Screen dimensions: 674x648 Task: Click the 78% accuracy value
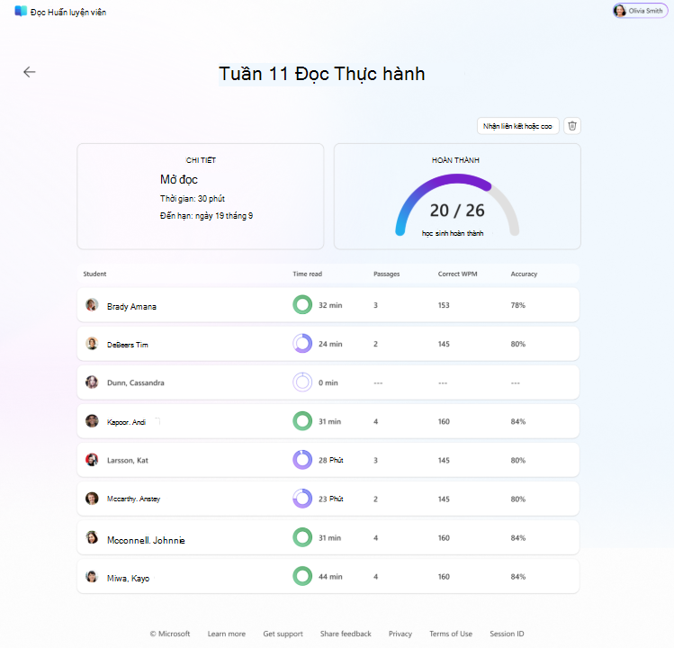(518, 305)
